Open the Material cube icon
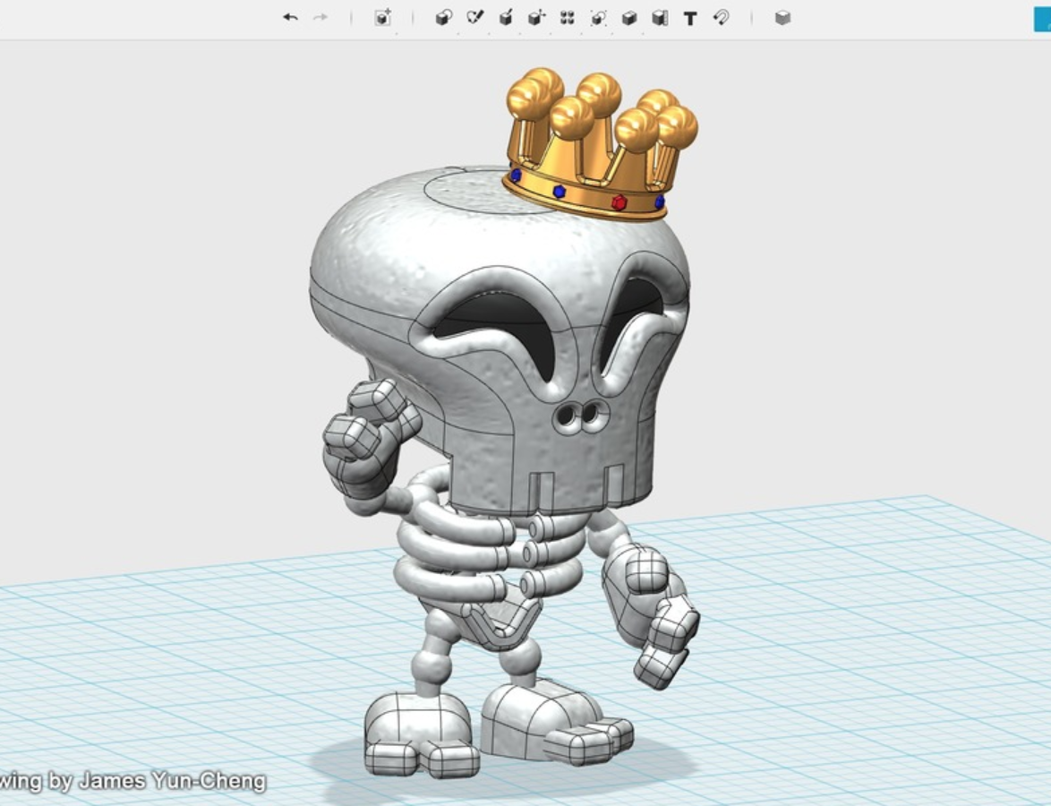Image resolution: width=1051 pixels, height=806 pixels. (782, 17)
